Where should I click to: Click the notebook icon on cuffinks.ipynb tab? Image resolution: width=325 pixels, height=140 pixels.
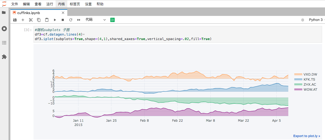point(14,13)
